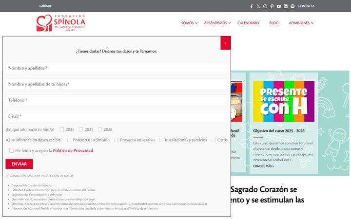Open the Spotify icon in top bar
Viewport: 351px width, 219px height.
(292, 6)
